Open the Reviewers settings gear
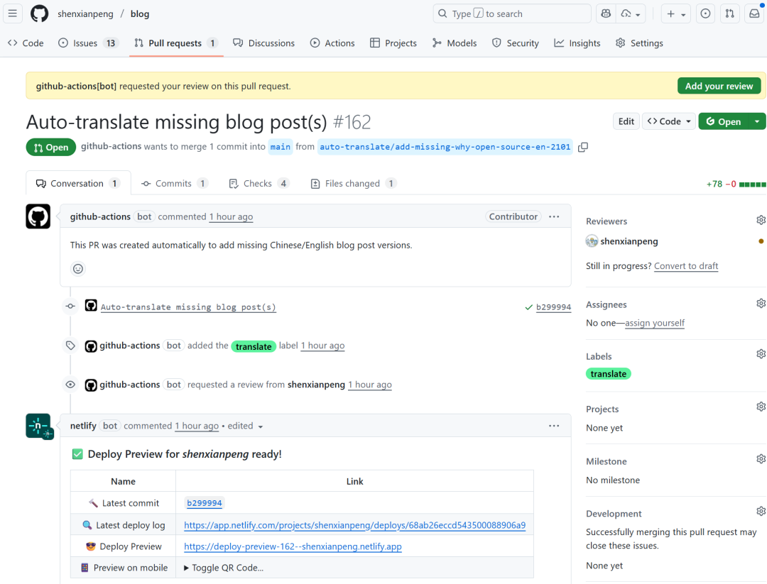The height and width of the screenshot is (584, 767). [x=761, y=219]
